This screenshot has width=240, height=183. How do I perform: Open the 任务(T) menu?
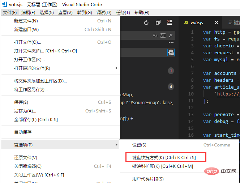123,13
